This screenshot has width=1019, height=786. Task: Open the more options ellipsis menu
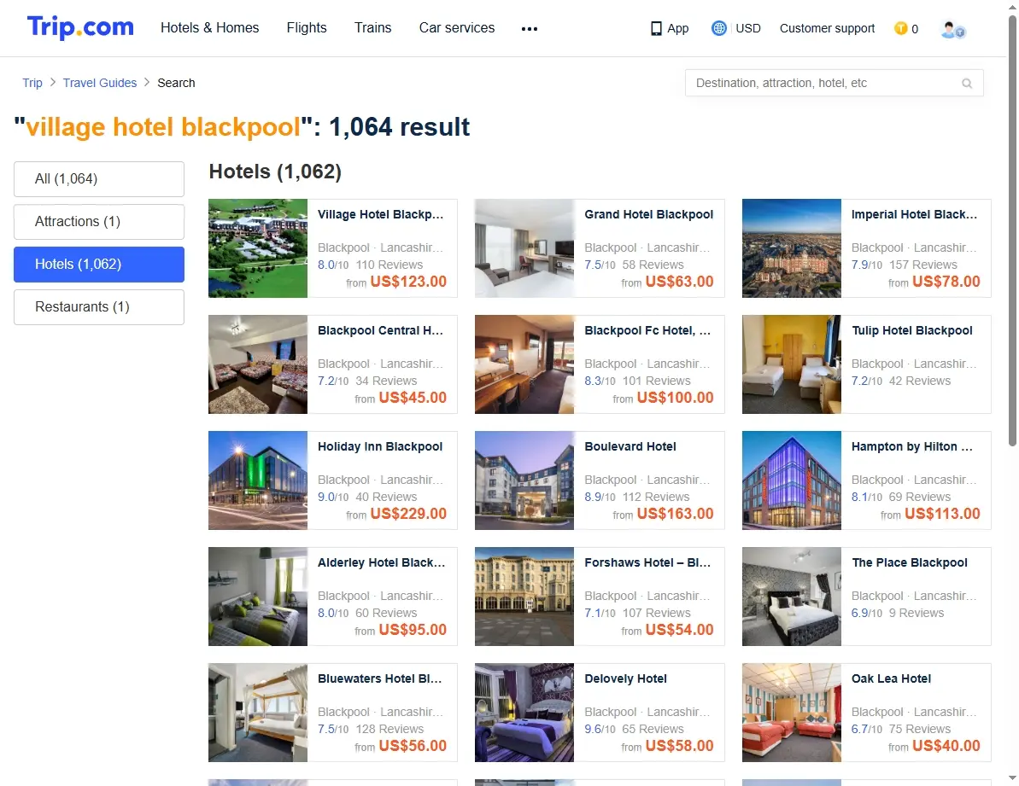[x=530, y=28]
